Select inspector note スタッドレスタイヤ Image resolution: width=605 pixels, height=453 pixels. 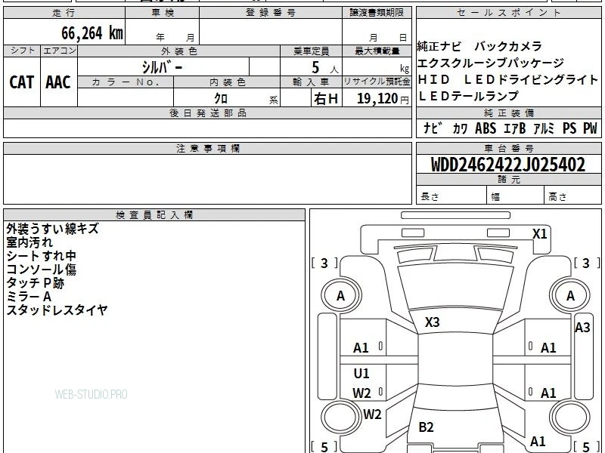coord(57,310)
